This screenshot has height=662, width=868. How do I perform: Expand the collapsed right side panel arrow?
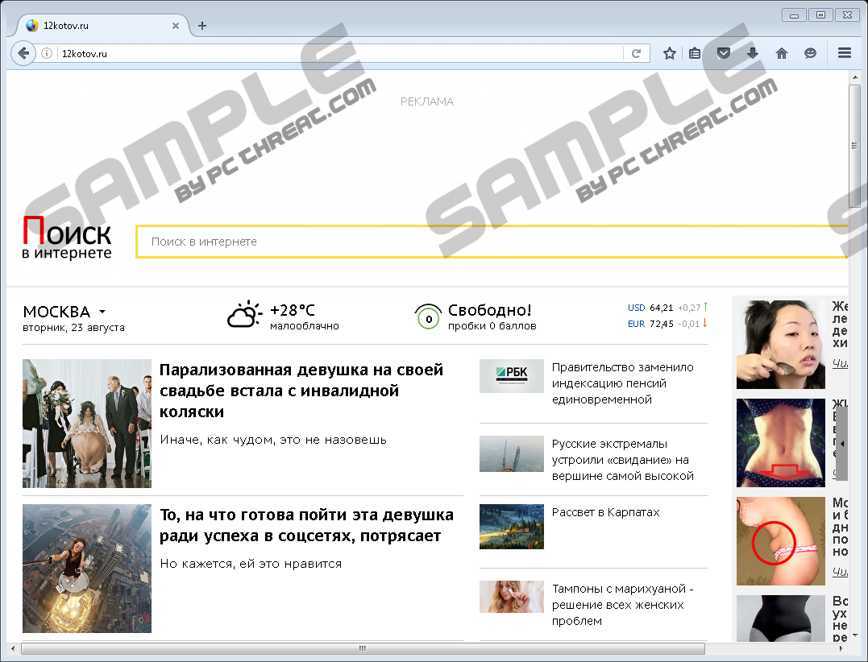[841, 444]
